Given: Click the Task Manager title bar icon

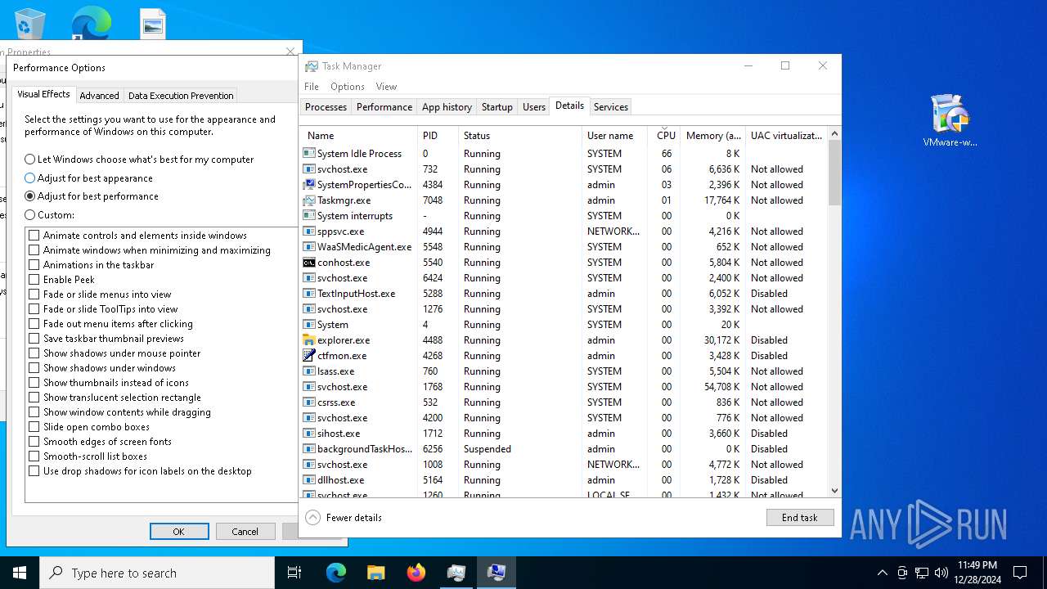Looking at the screenshot, I should click(x=312, y=66).
